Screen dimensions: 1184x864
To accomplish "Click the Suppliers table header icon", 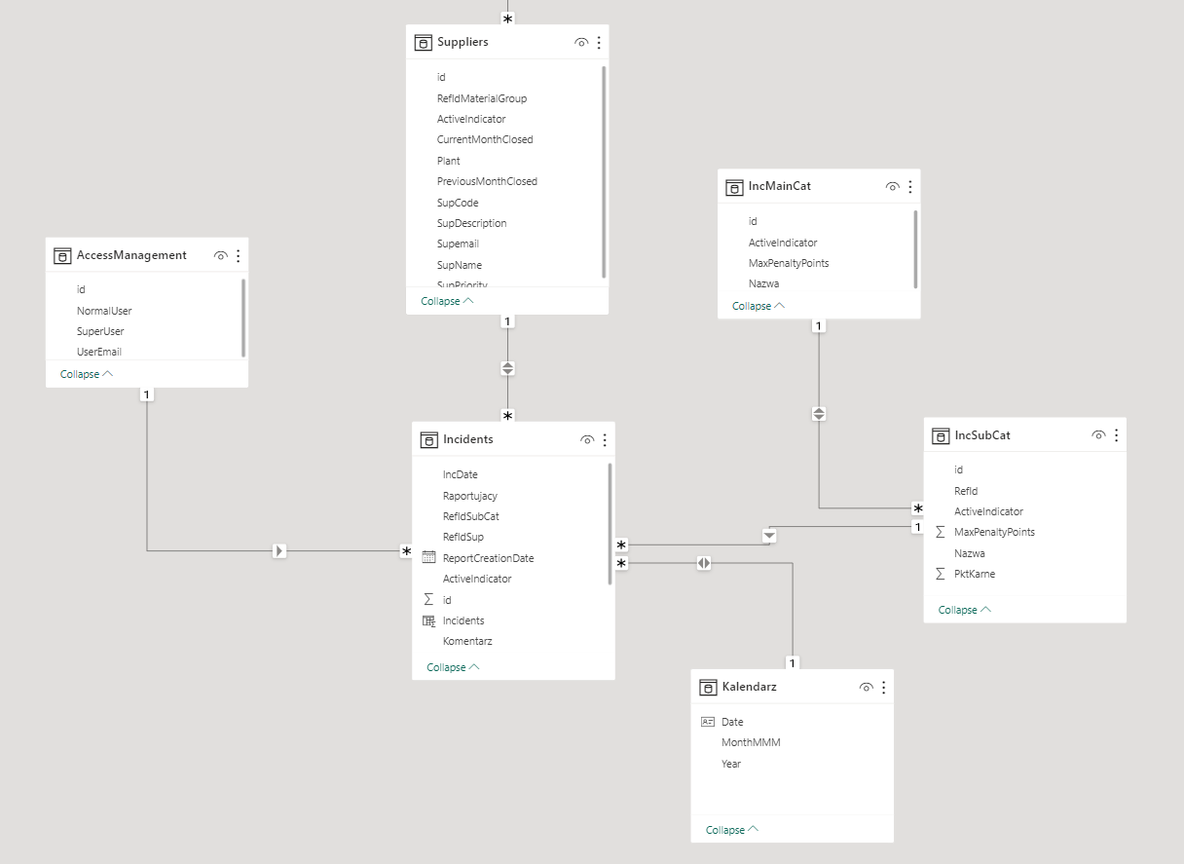I will [423, 43].
